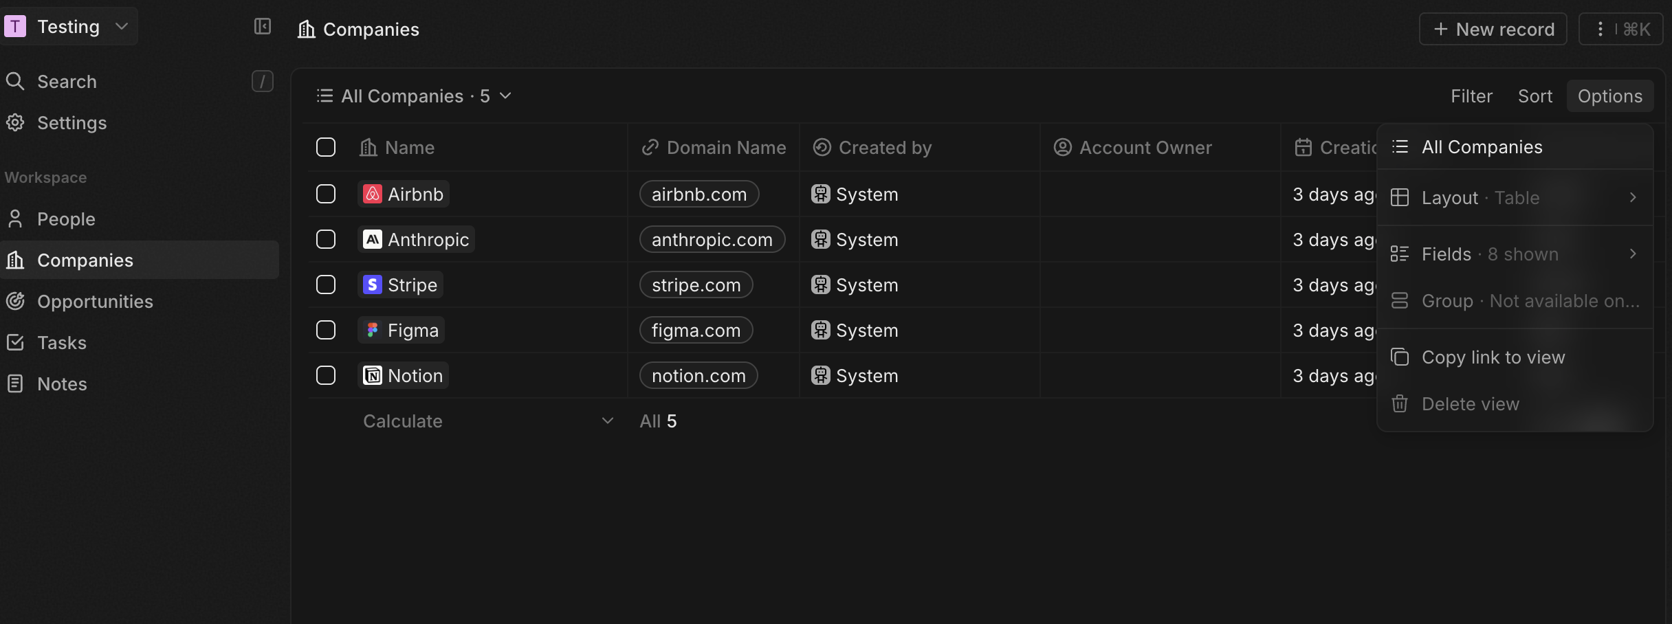The image size is (1672, 624).
Task: Click the New record button
Action: point(1493,29)
